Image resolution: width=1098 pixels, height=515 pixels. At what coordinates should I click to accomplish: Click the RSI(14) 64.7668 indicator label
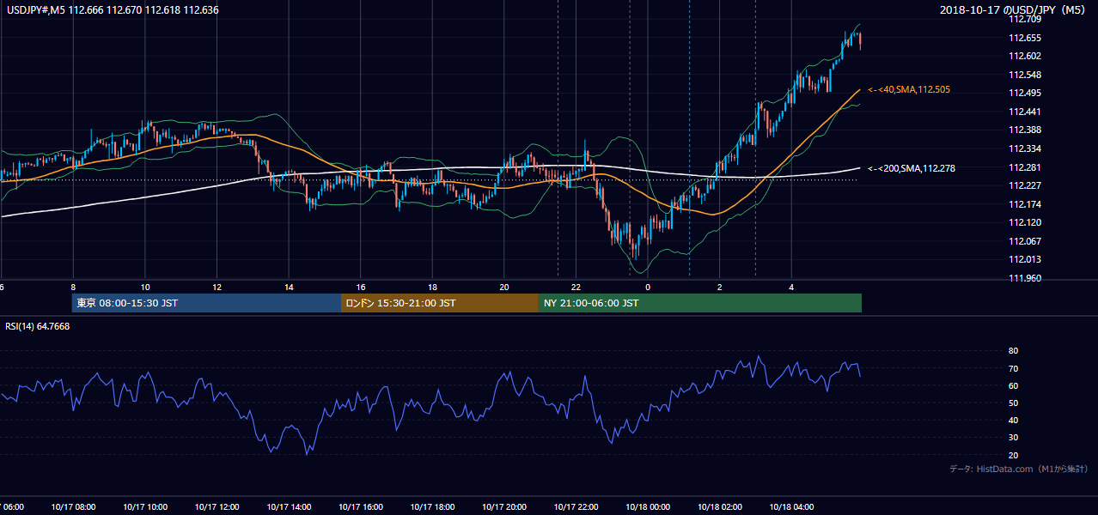[38, 326]
